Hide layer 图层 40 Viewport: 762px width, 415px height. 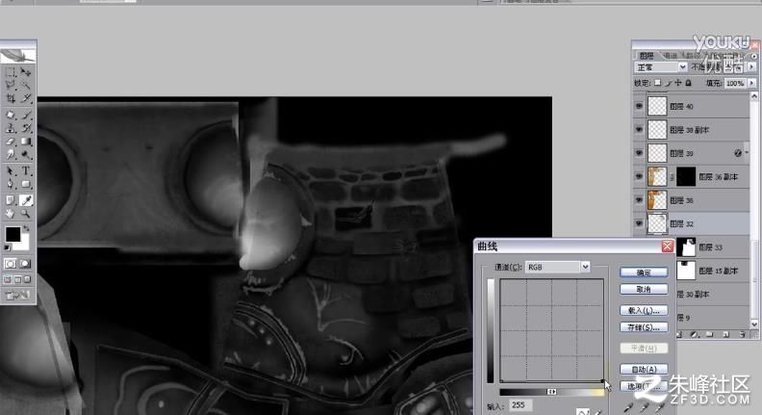639,106
